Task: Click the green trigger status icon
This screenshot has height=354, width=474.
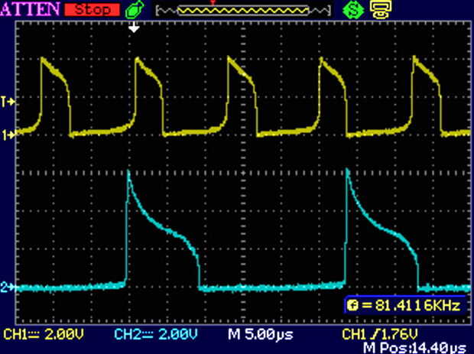Action: (x=135, y=9)
